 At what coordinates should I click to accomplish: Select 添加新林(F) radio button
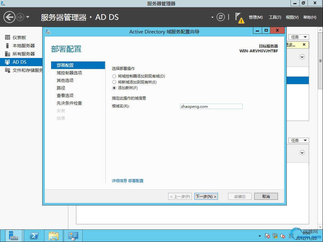(114, 88)
